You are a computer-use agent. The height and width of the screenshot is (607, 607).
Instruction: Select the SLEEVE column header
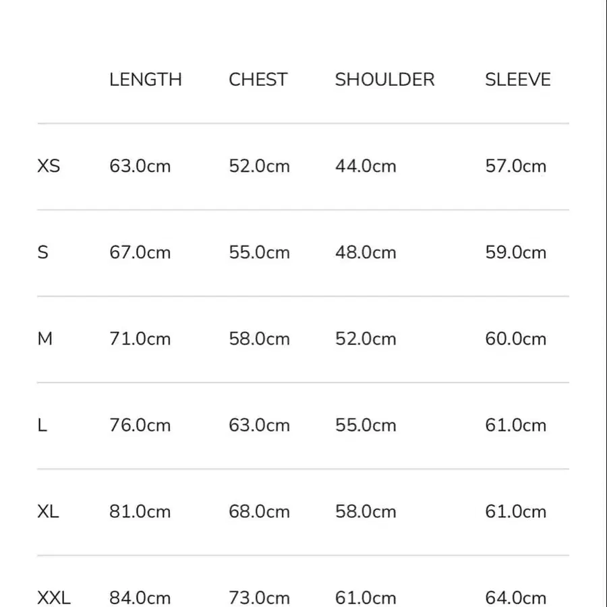[x=517, y=80]
